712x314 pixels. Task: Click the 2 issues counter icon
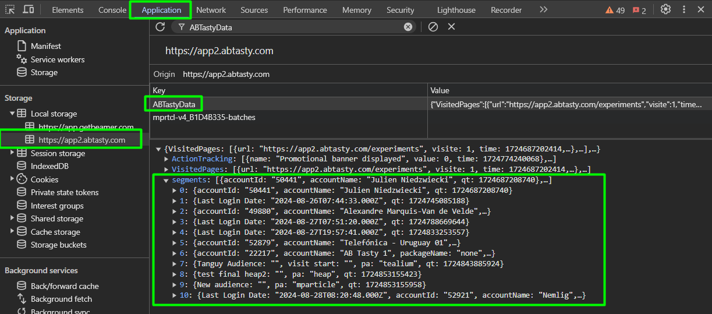click(639, 10)
